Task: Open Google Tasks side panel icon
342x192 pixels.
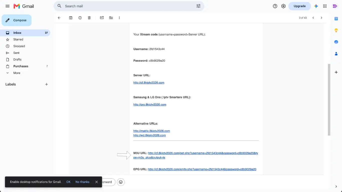Action: pyautogui.click(x=336, y=42)
